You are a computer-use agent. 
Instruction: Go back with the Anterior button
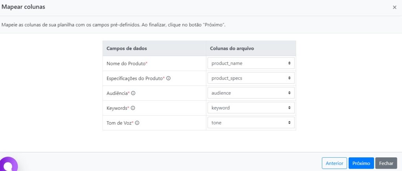pos(334,163)
